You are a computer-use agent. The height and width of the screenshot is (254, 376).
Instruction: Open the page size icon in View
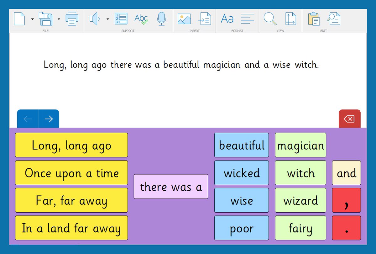click(x=291, y=19)
